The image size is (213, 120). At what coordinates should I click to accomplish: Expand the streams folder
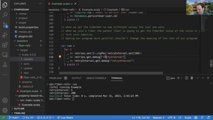coord(28,82)
